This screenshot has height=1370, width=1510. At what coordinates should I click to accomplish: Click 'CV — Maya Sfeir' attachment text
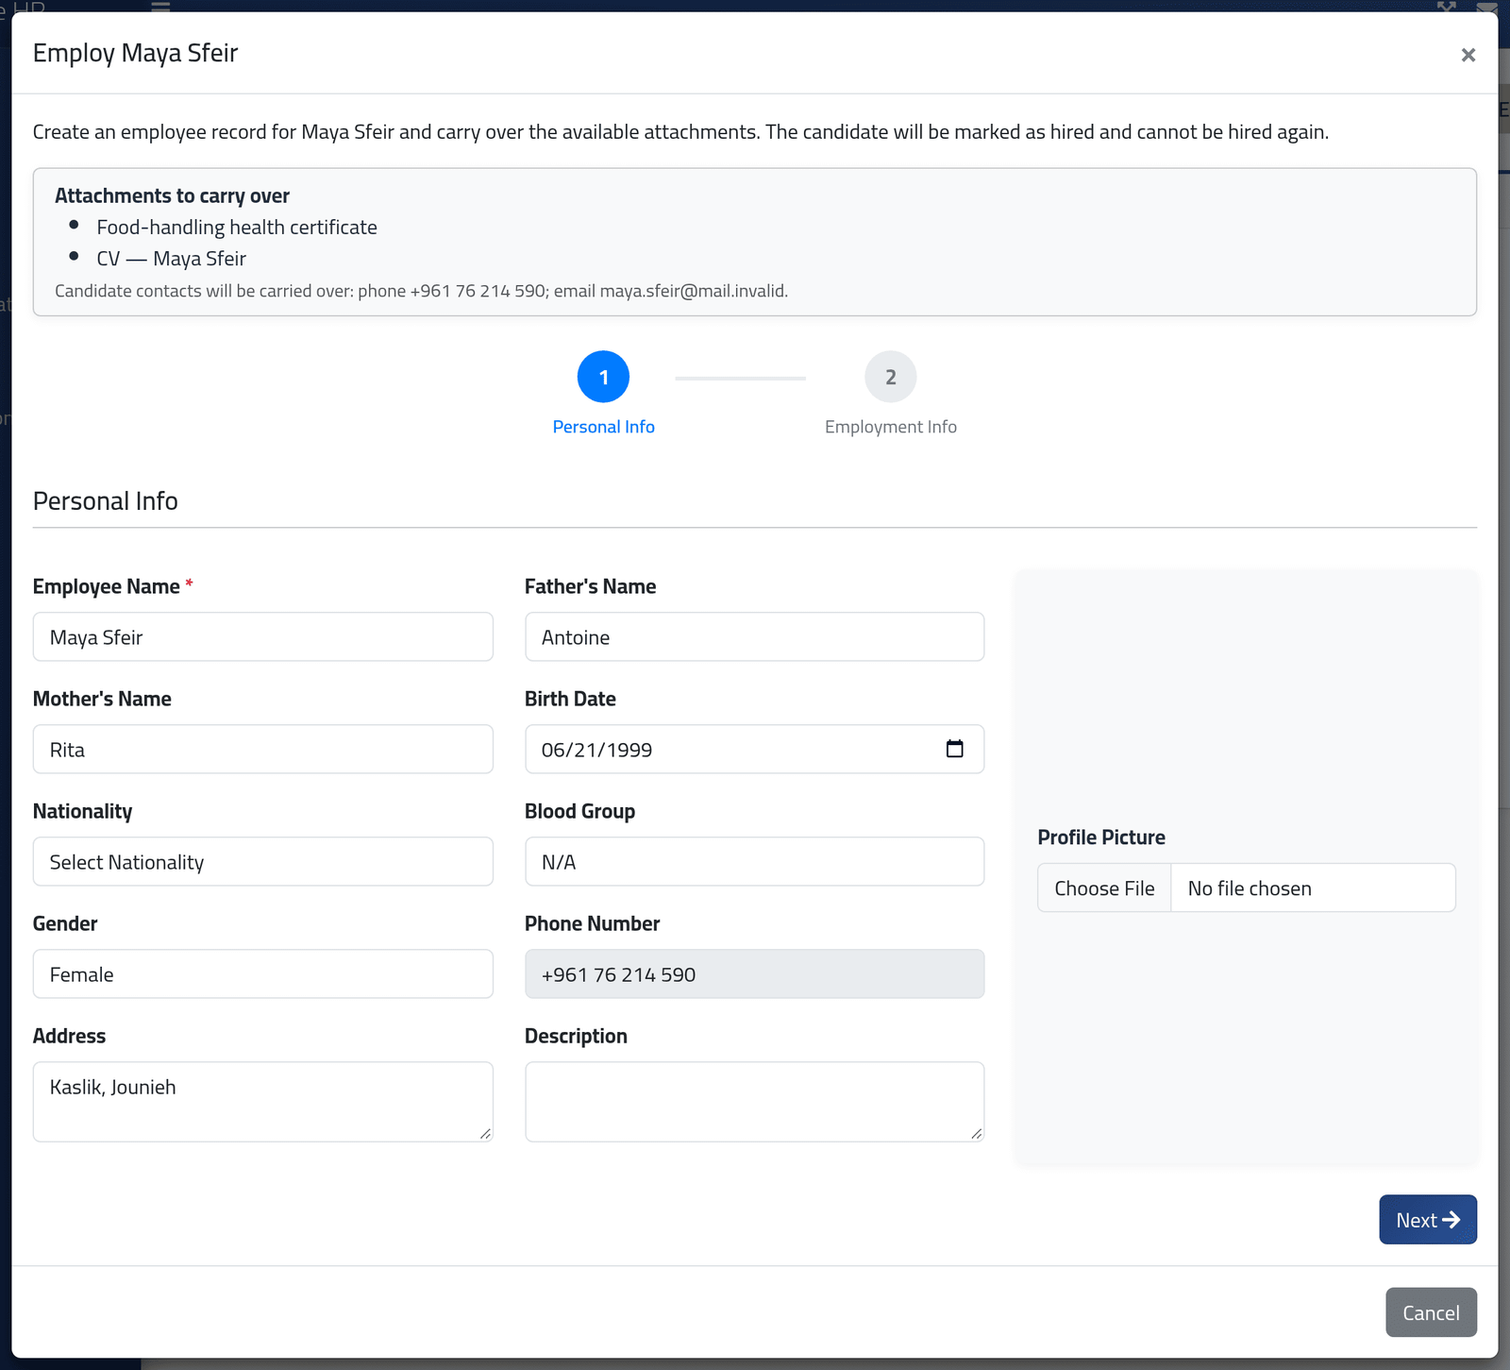coord(171,259)
